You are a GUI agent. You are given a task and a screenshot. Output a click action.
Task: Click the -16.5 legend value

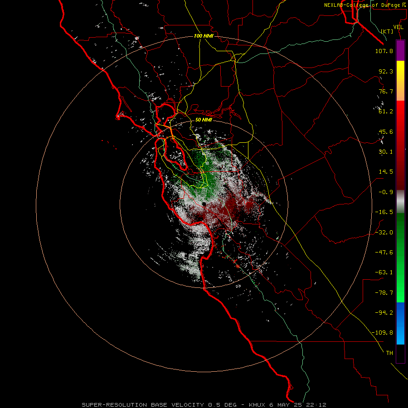384,212
